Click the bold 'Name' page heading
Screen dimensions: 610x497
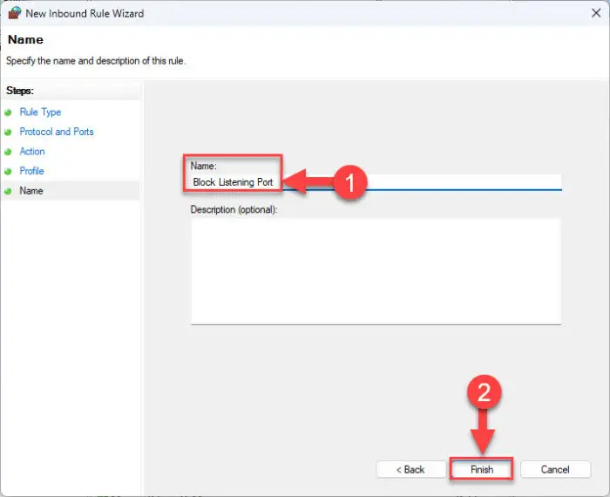(x=25, y=40)
